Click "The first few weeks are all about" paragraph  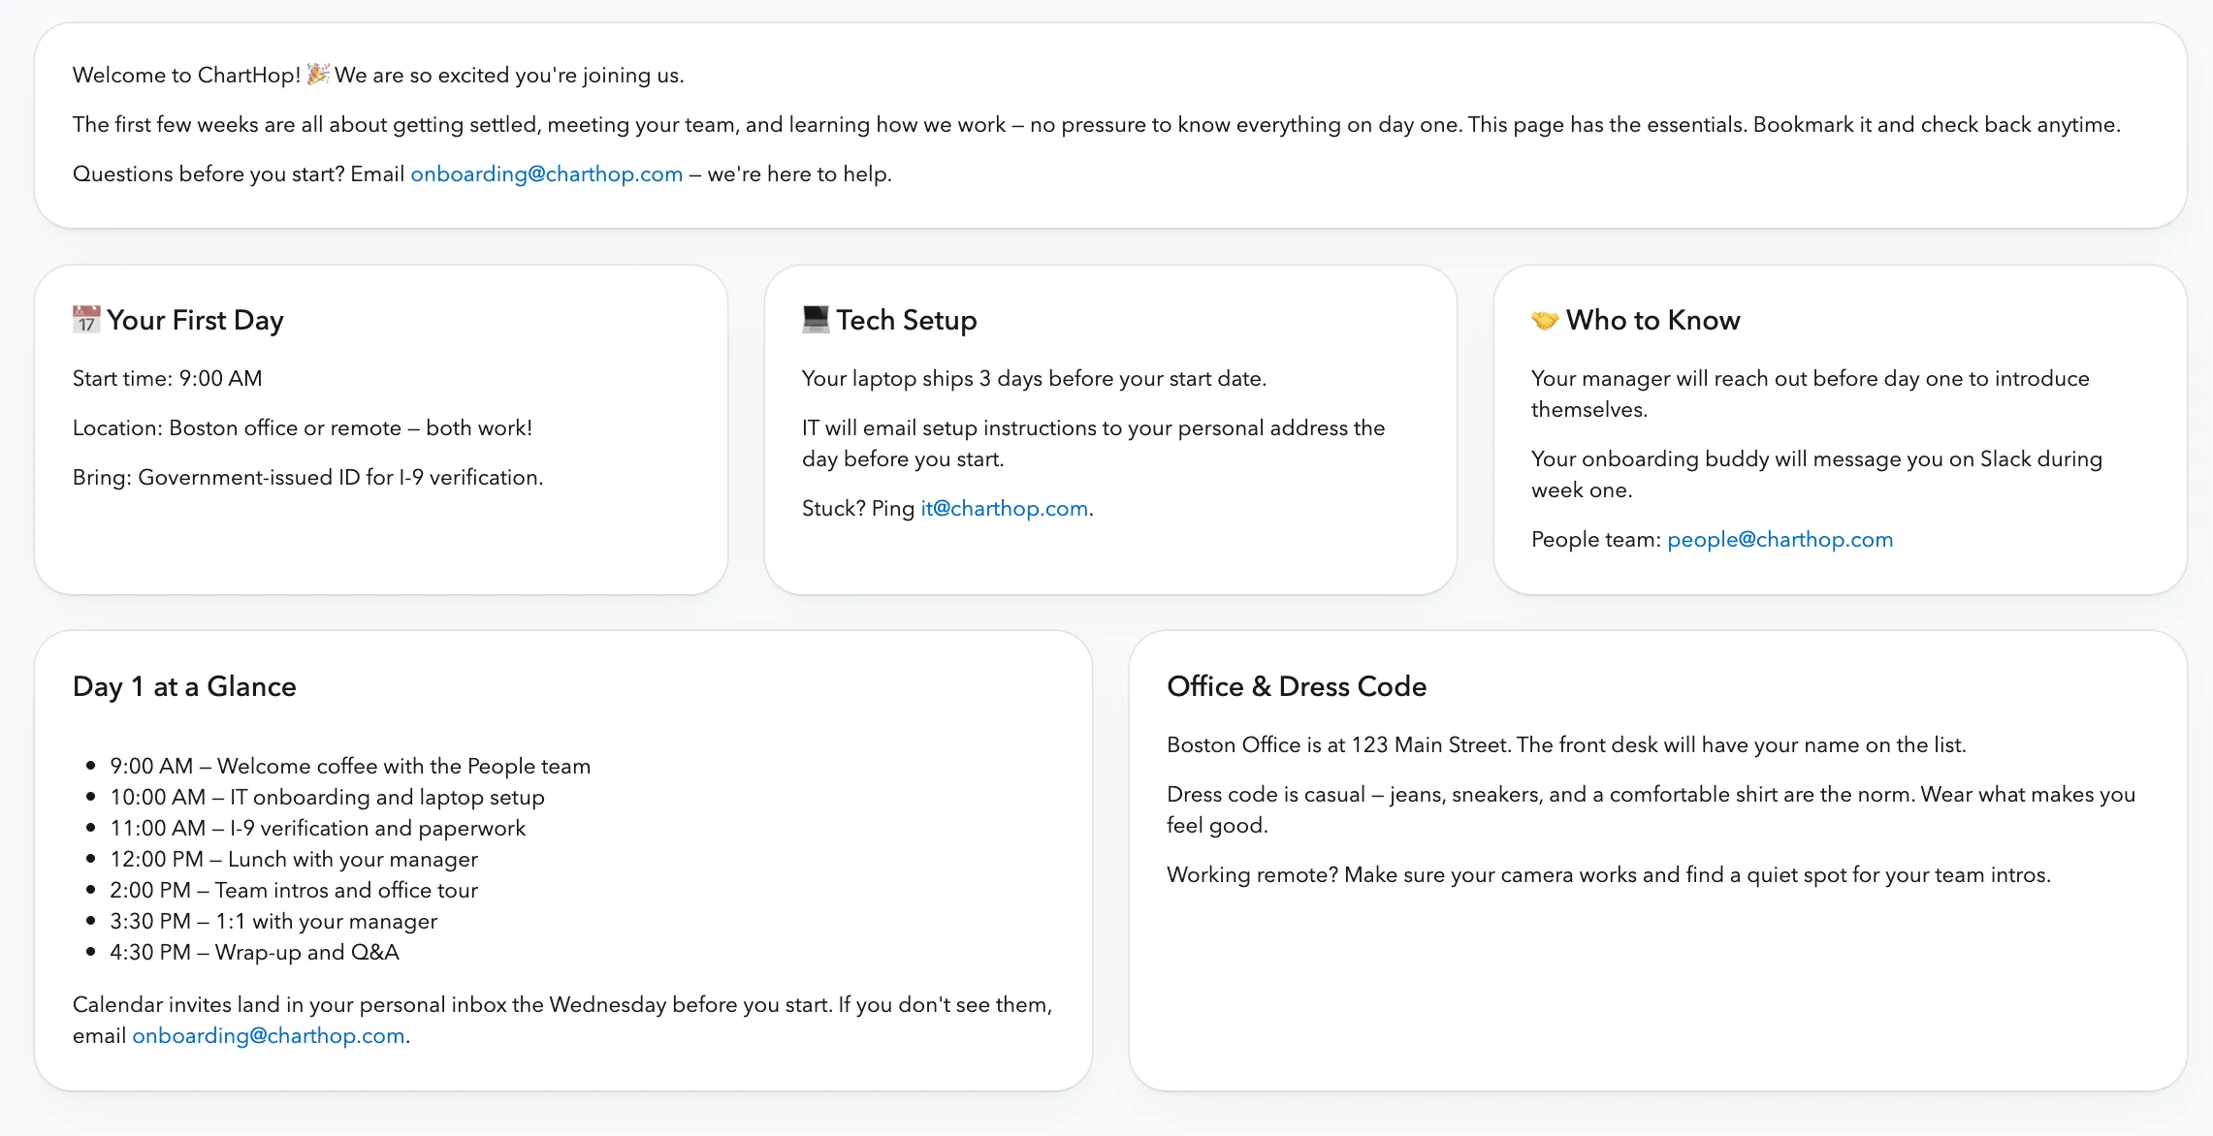point(1097,124)
